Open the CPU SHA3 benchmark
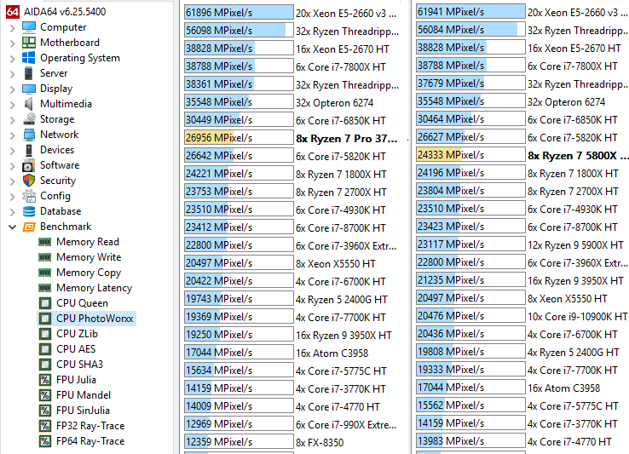 point(72,365)
